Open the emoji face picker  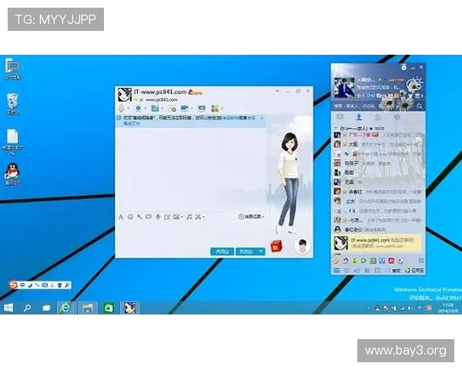[130, 217]
